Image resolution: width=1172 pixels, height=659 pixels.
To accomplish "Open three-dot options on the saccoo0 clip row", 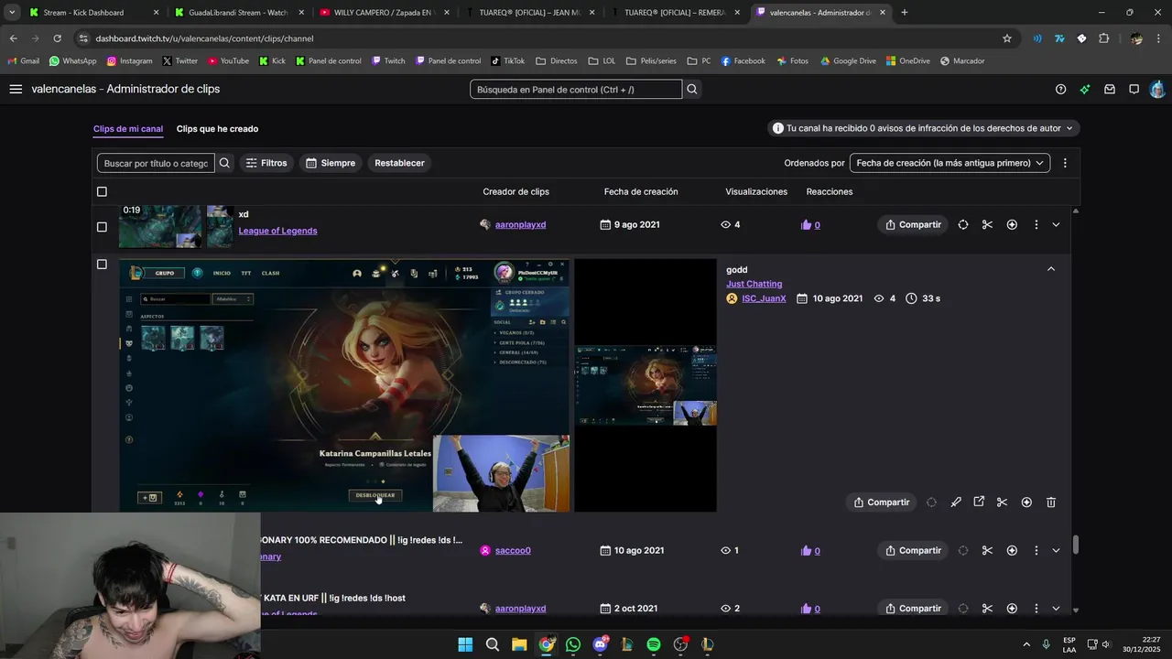I will (1036, 550).
